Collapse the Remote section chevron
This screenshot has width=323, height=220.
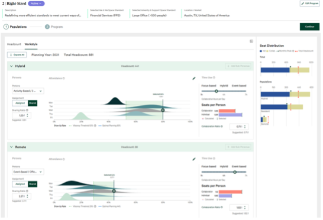pos(11,147)
